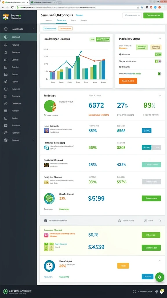
Task: Click the green circle icon in bottom status bar
Action: [x=6, y=291]
